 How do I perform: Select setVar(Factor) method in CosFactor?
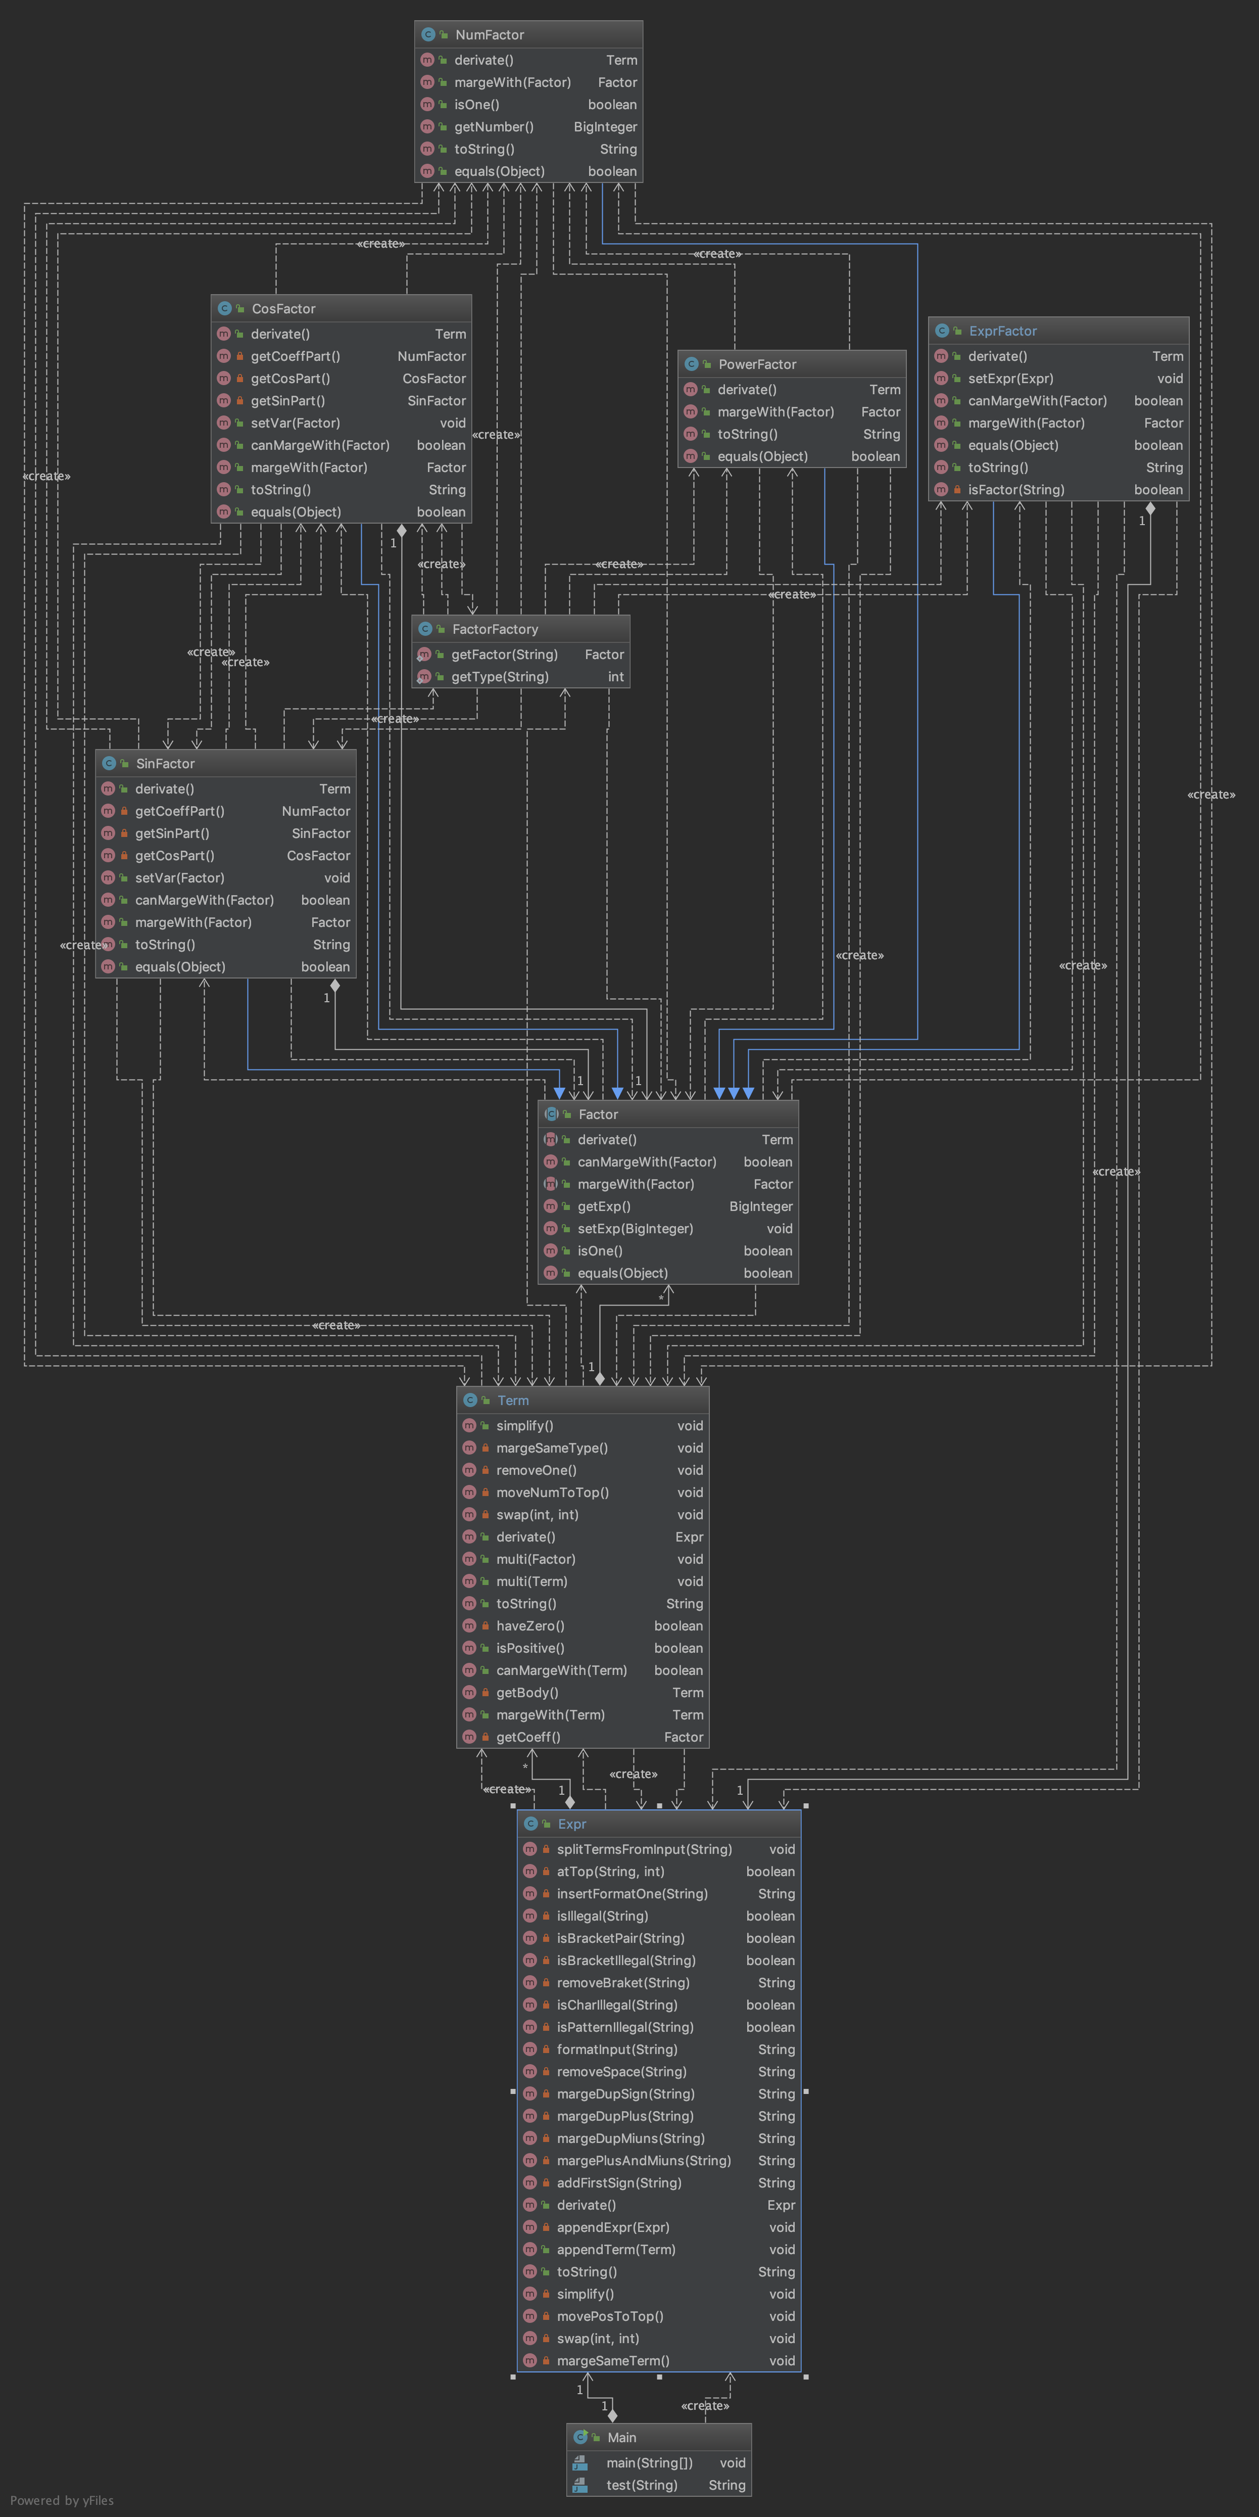tap(295, 423)
